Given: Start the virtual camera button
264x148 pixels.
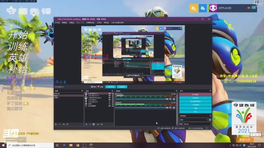Looking at the screenshot, I should tap(195, 101).
